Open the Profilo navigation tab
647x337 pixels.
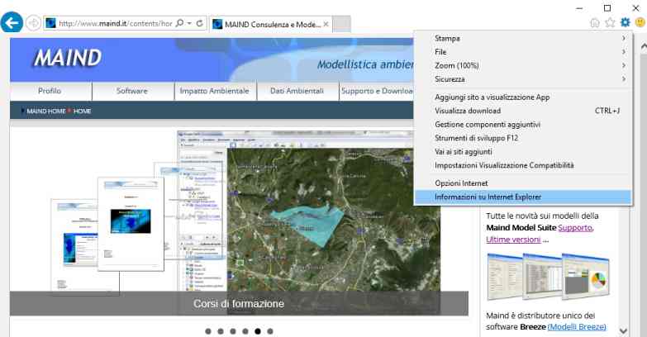coord(50,91)
